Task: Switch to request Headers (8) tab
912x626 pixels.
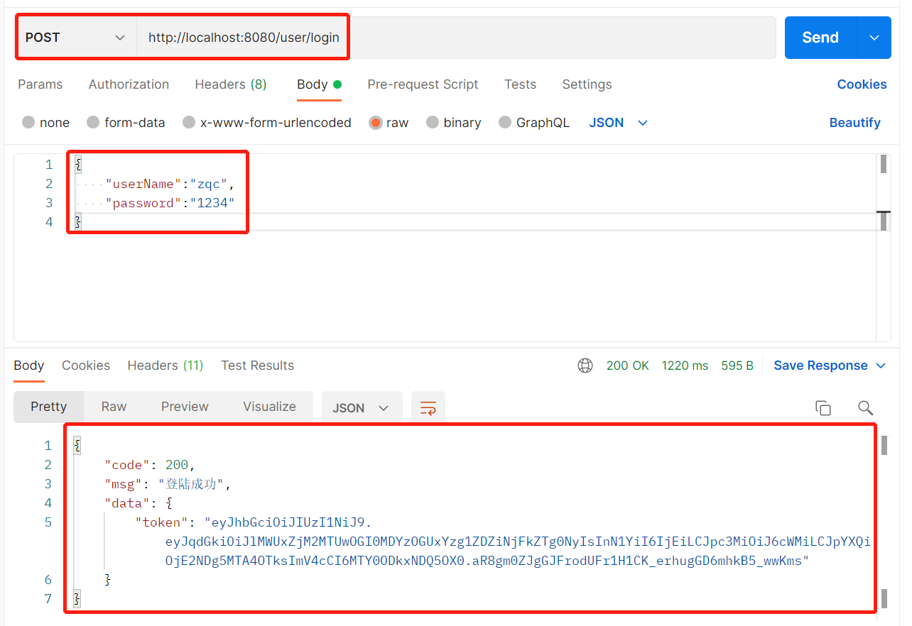Action: 231,84
